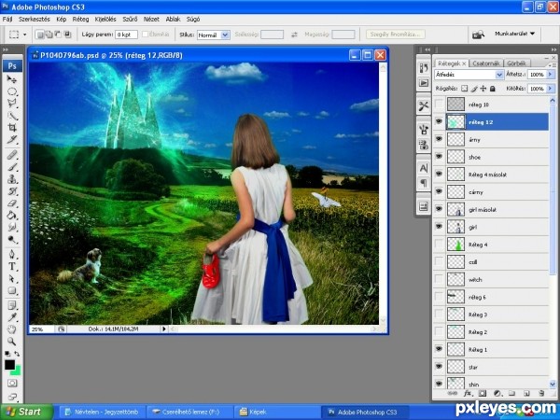
Task: Open the status bar info arrow
Action: point(164,329)
